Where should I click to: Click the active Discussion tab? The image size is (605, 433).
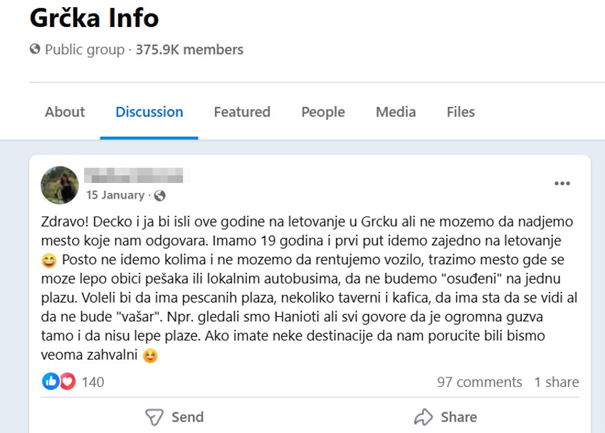[x=149, y=112]
